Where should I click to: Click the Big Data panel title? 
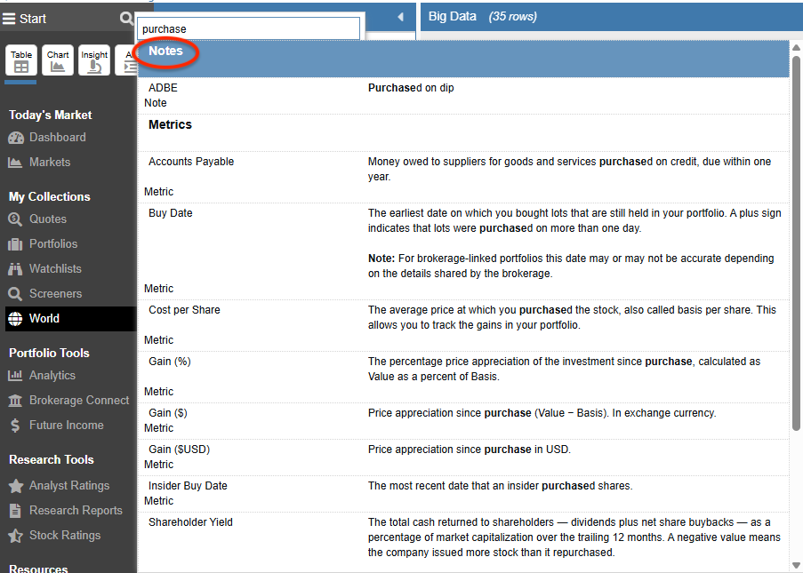pyautogui.click(x=453, y=16)
